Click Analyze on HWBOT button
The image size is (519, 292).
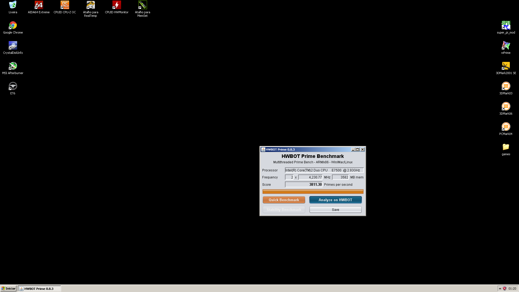(335, 200)
